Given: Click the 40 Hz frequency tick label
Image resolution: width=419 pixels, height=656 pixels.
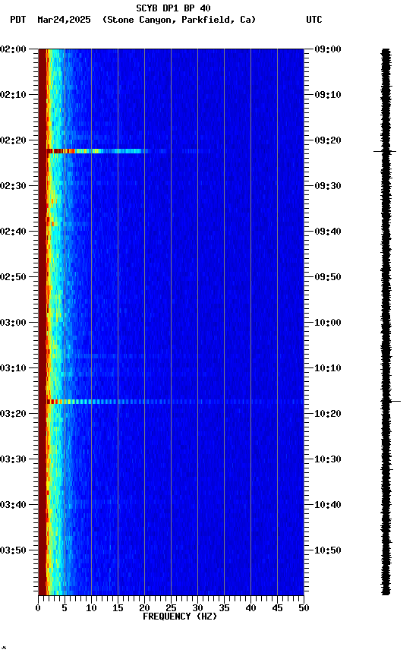Looking at the screenshot, I should point(250,608).
